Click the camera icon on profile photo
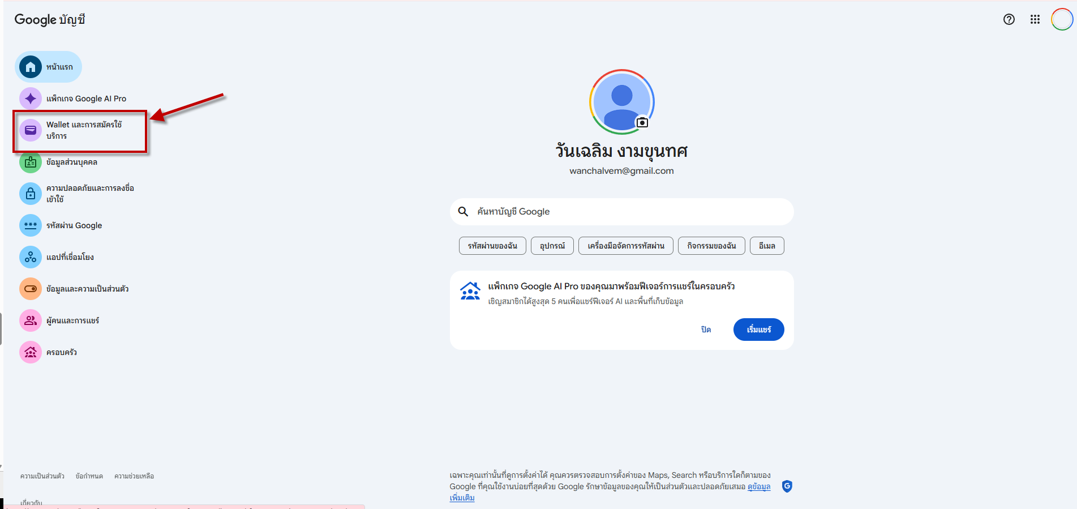This screenshot has width=1077, height=509. [642, 122]
